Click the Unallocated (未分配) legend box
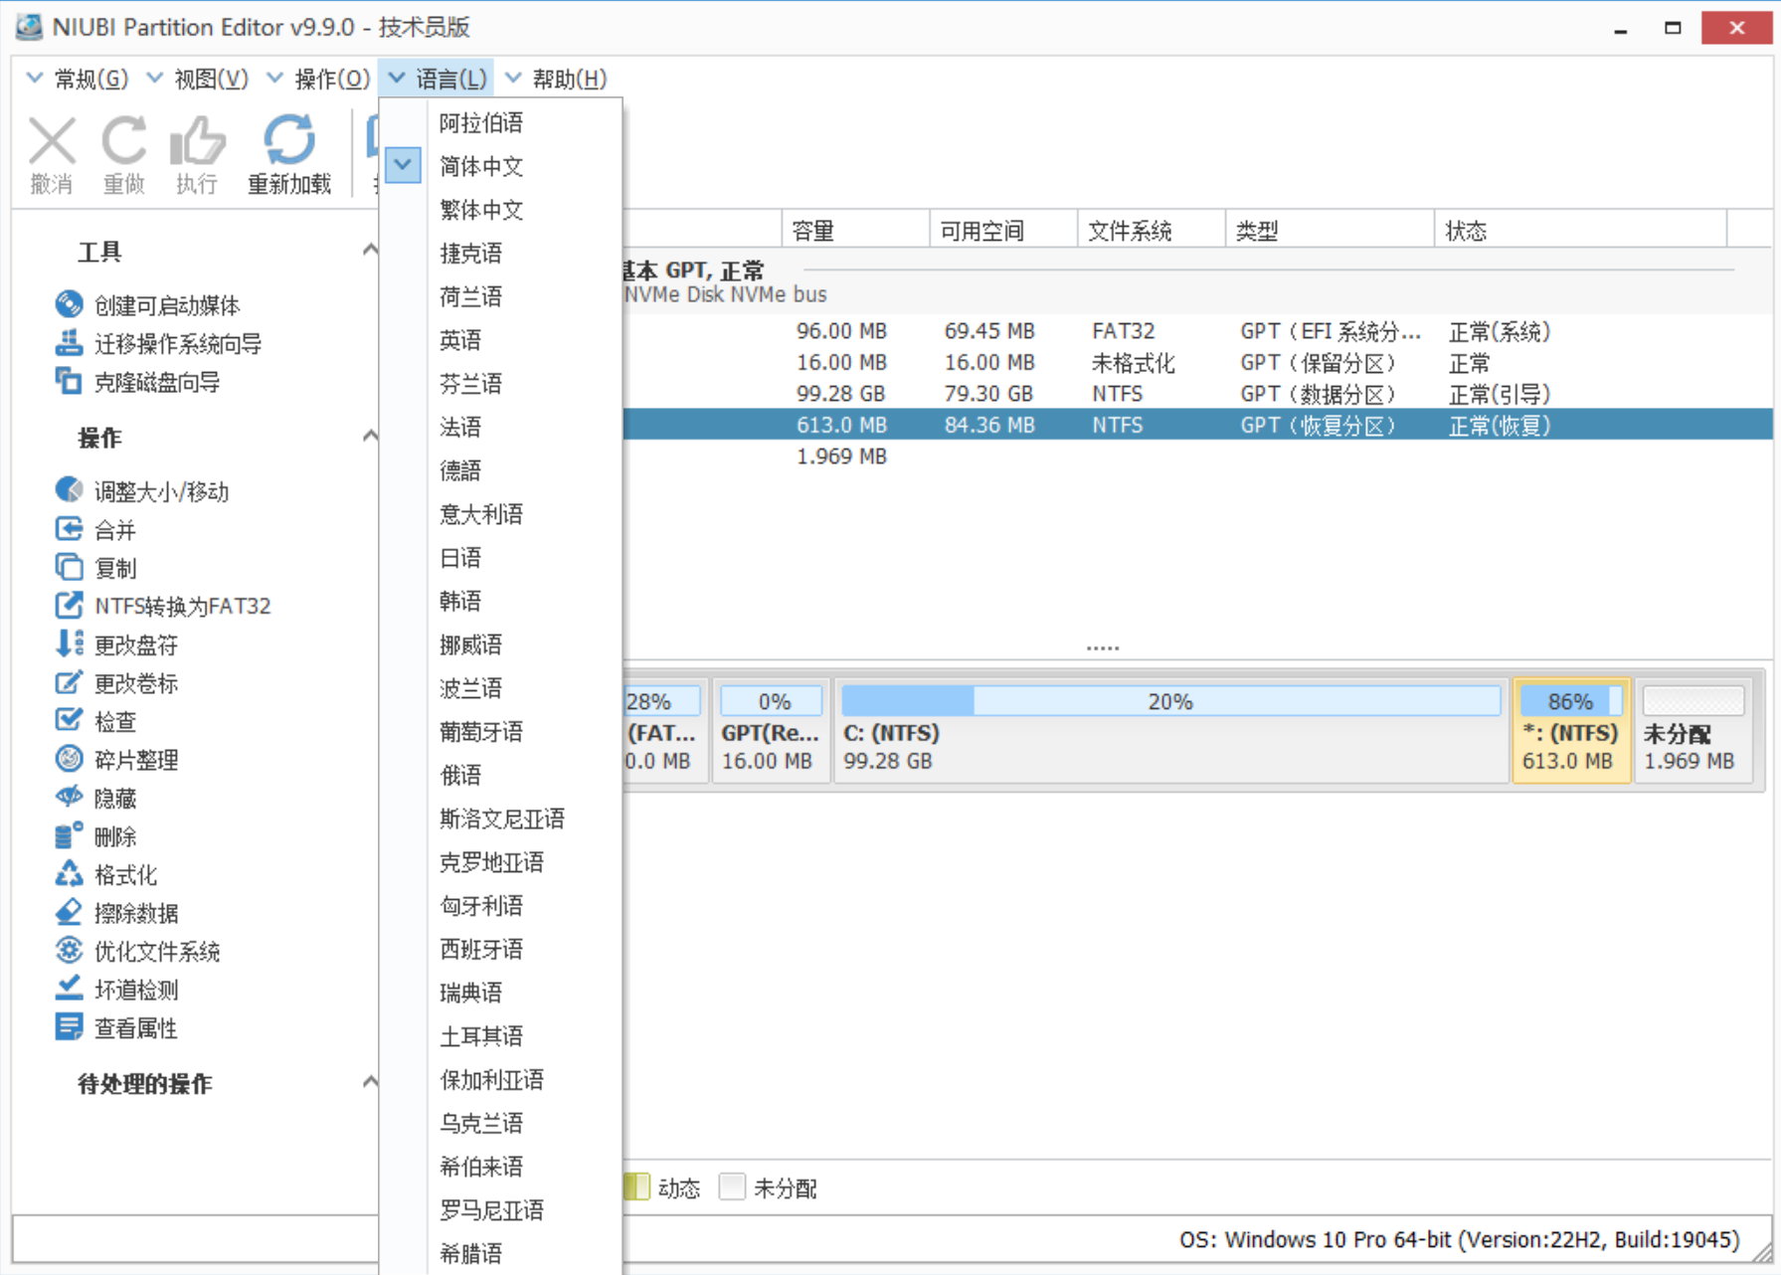This screenshot has height=1275, width=1781. [732, 1186]
